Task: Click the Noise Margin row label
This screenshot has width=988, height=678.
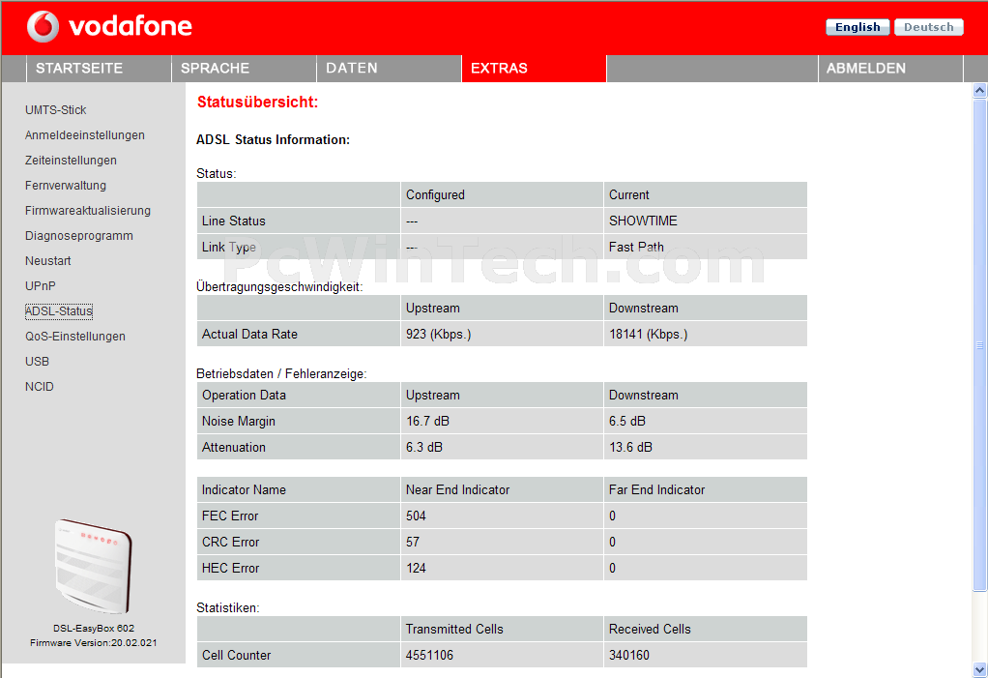Action: pos(239,421)
